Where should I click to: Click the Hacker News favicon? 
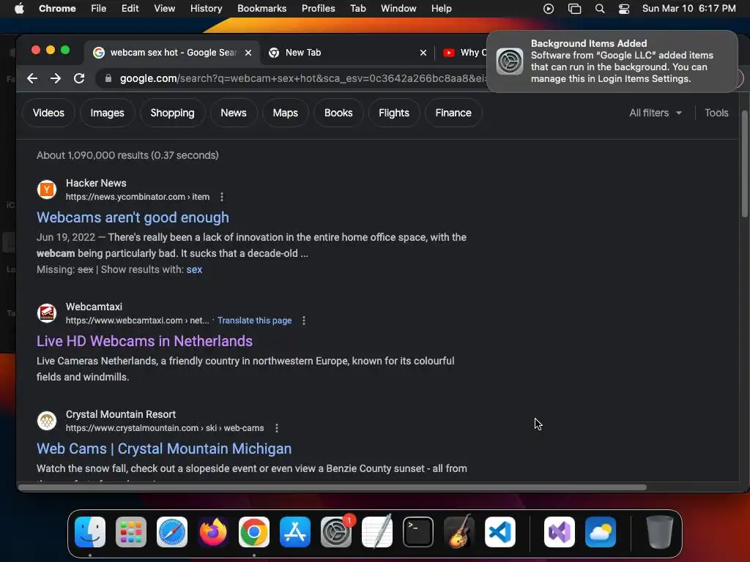pos(47,190)
